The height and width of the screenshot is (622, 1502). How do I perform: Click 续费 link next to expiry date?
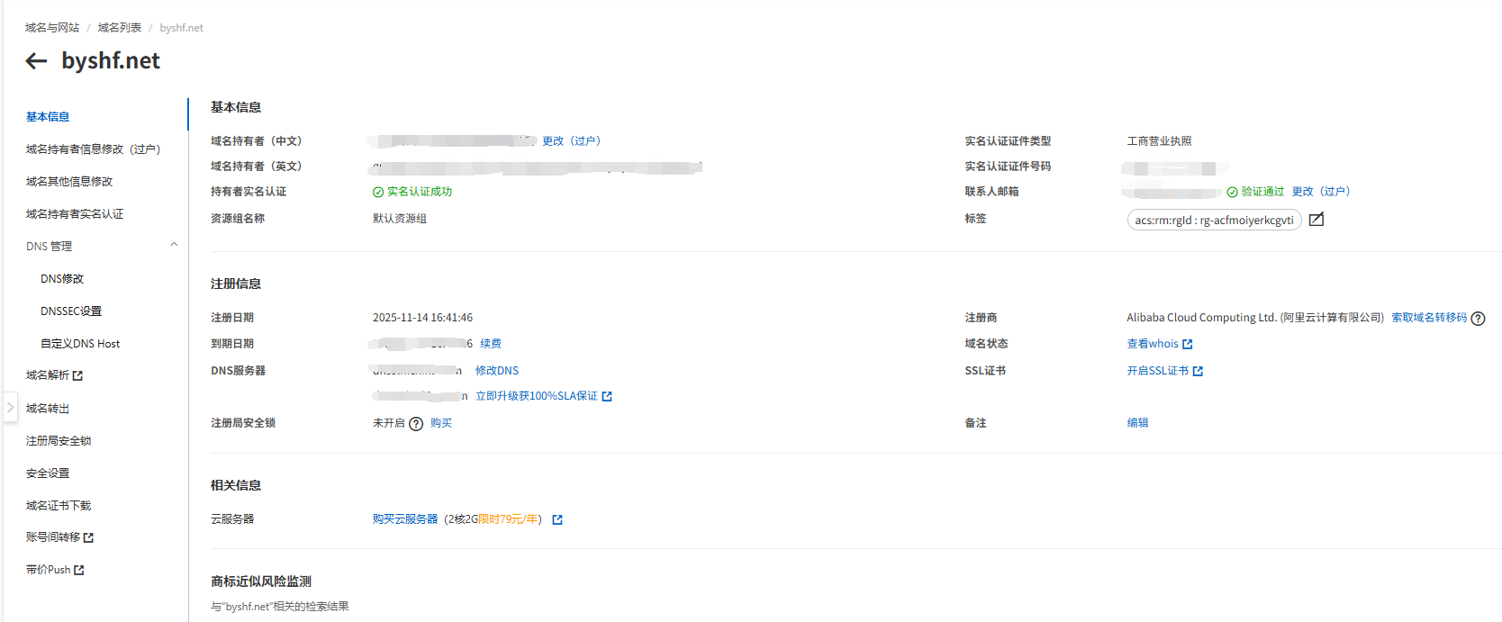tap(491, 344)
